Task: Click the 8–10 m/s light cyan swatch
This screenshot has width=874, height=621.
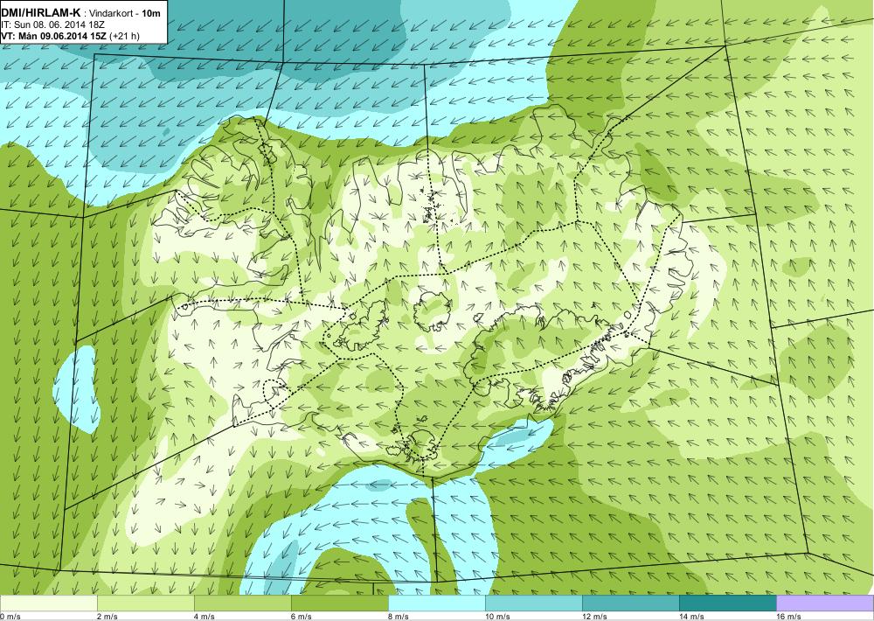Action: (x=437, y=604)
